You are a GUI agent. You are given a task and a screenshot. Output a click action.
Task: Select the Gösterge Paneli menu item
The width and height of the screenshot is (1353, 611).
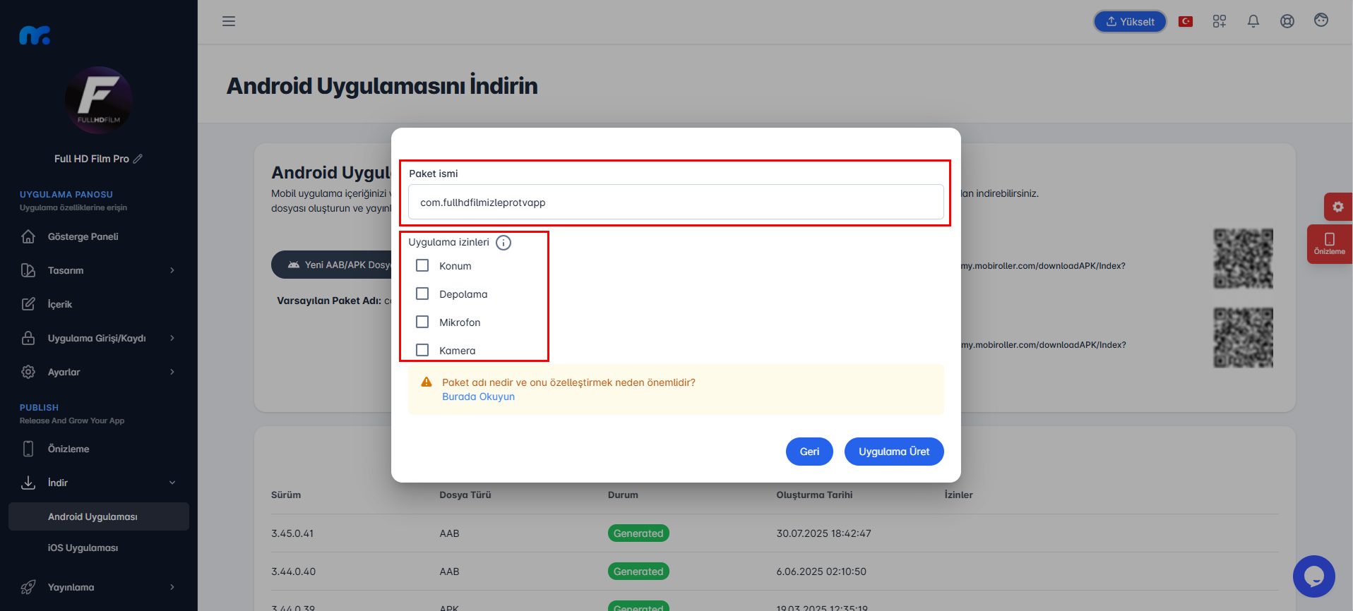coord(99,236)
